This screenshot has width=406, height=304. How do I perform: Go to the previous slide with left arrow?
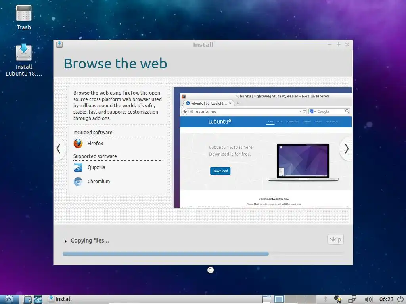click(x=59, y=149)
